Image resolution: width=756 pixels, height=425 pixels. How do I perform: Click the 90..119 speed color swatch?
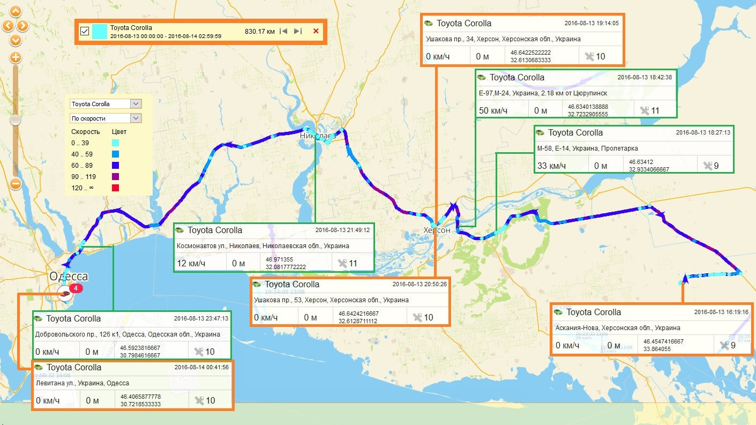[x=116, y=176]
